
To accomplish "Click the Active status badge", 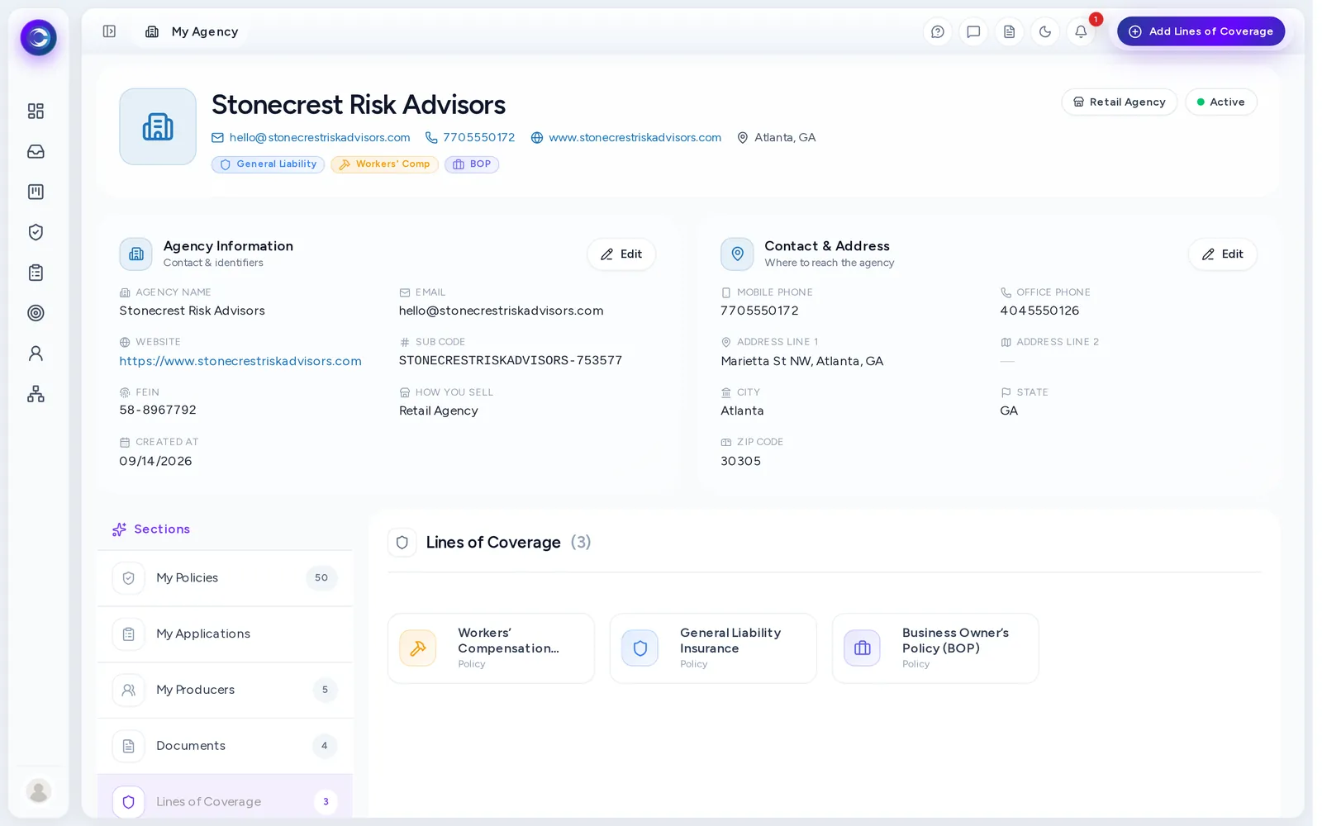I will [1220, 102].
